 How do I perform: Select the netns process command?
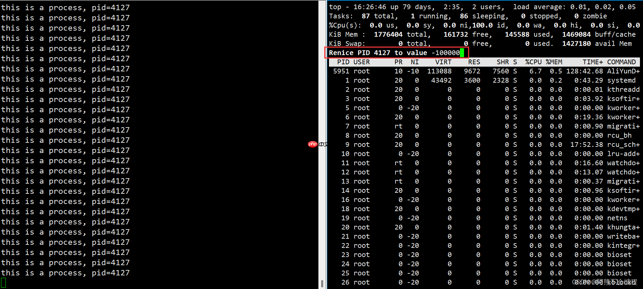(x=617, y=218)
